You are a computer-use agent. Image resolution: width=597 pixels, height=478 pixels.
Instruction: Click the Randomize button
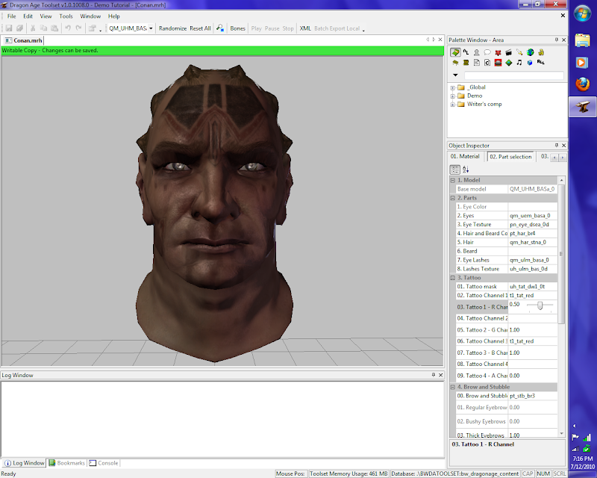(x=172, y=28)
